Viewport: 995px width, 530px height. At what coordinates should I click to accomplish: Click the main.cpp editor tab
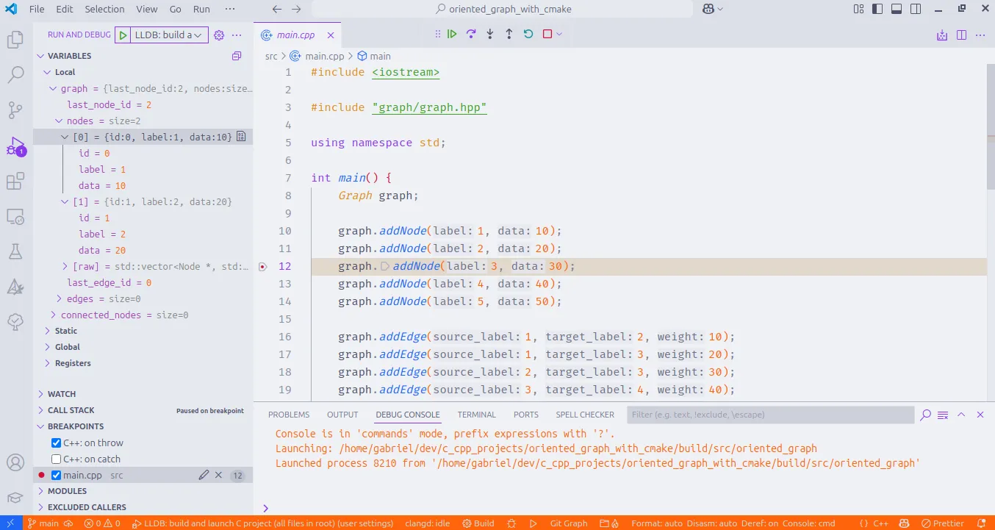(296, 35)
